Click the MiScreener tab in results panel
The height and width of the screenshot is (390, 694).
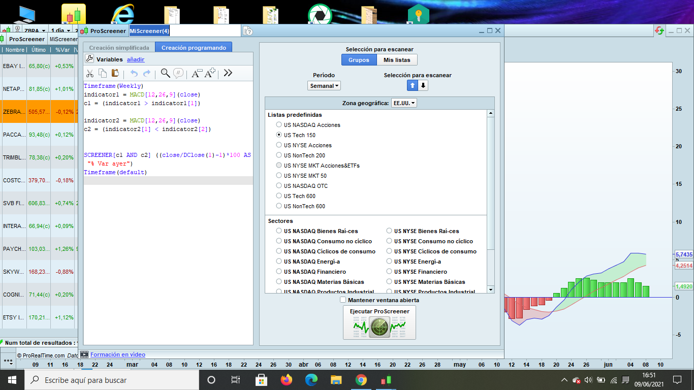63,39
